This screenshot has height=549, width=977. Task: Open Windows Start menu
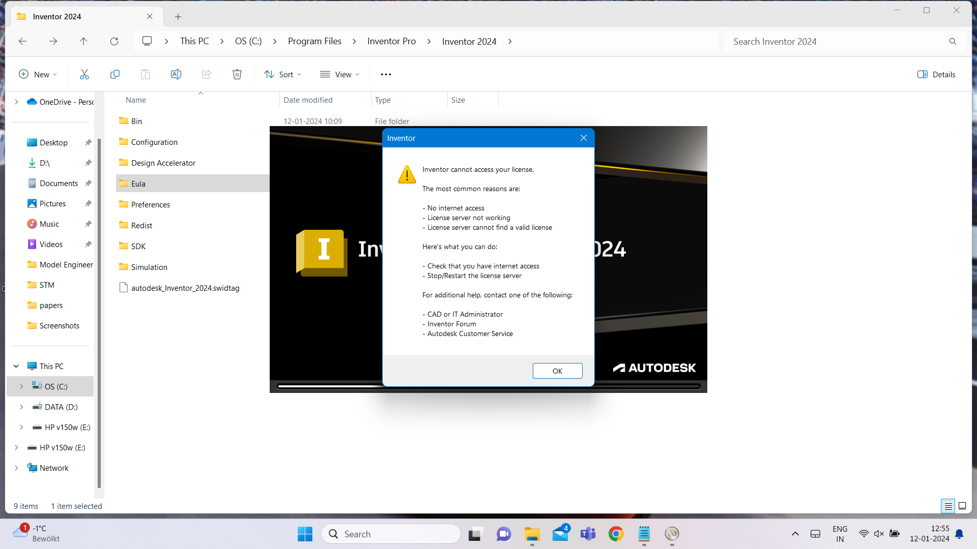[305, 534]
